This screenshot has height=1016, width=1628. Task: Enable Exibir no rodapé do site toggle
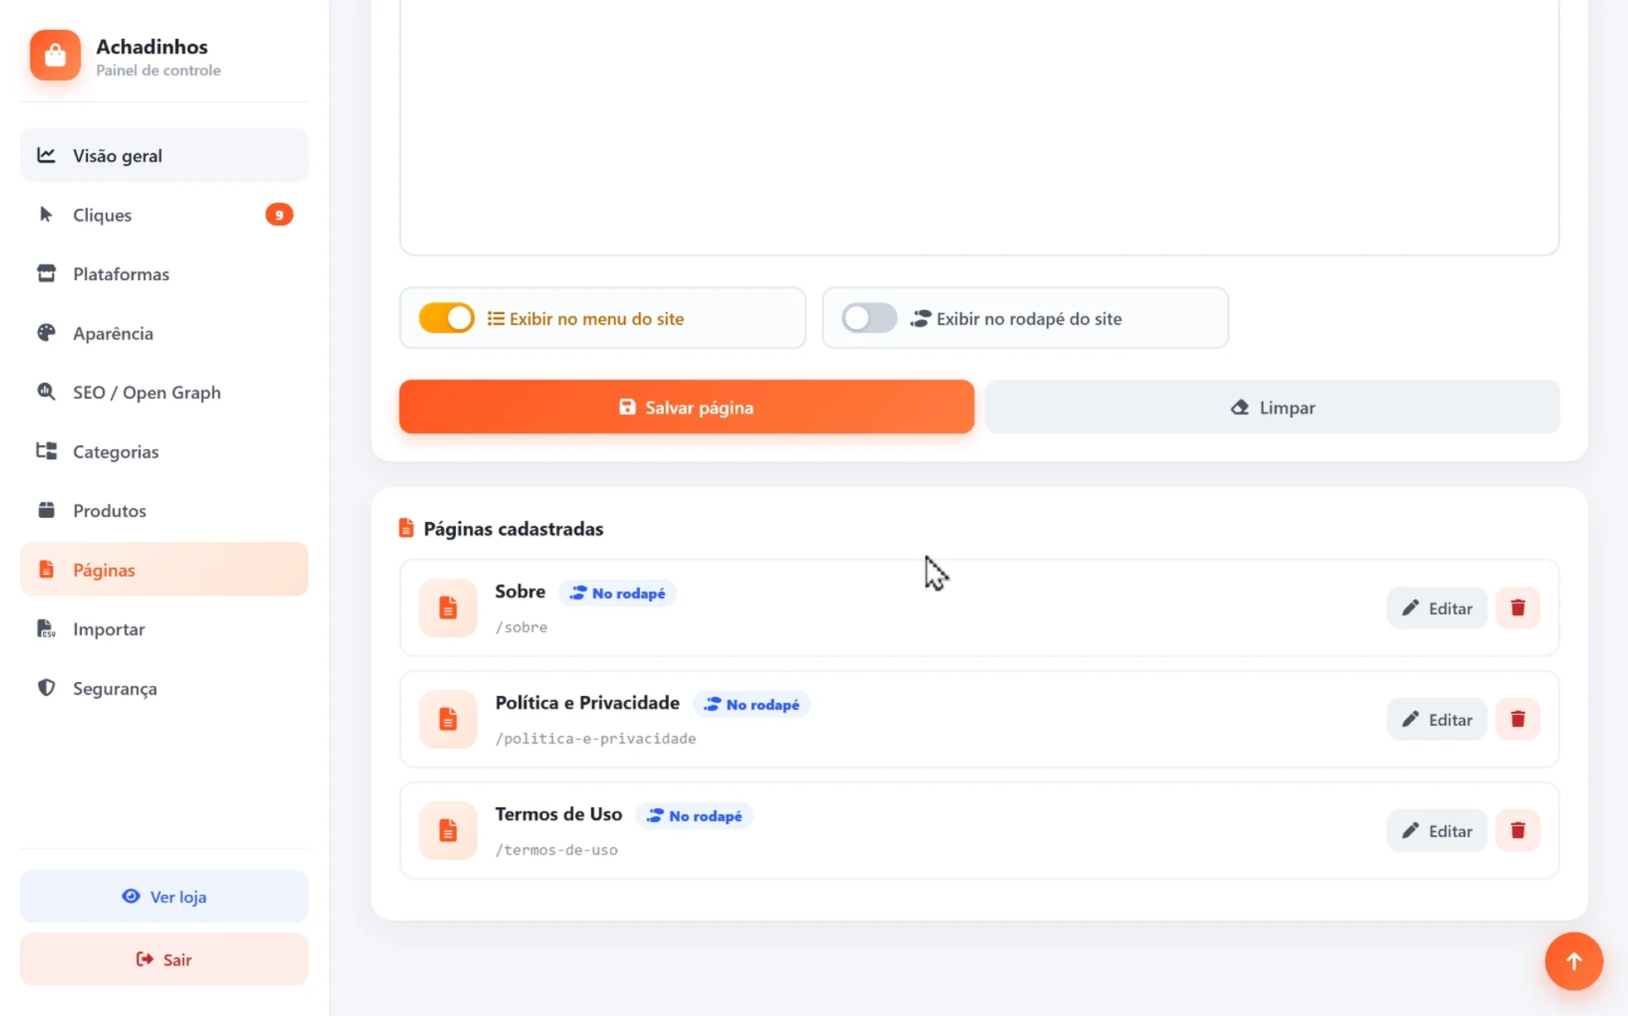(x=869, y=318)
